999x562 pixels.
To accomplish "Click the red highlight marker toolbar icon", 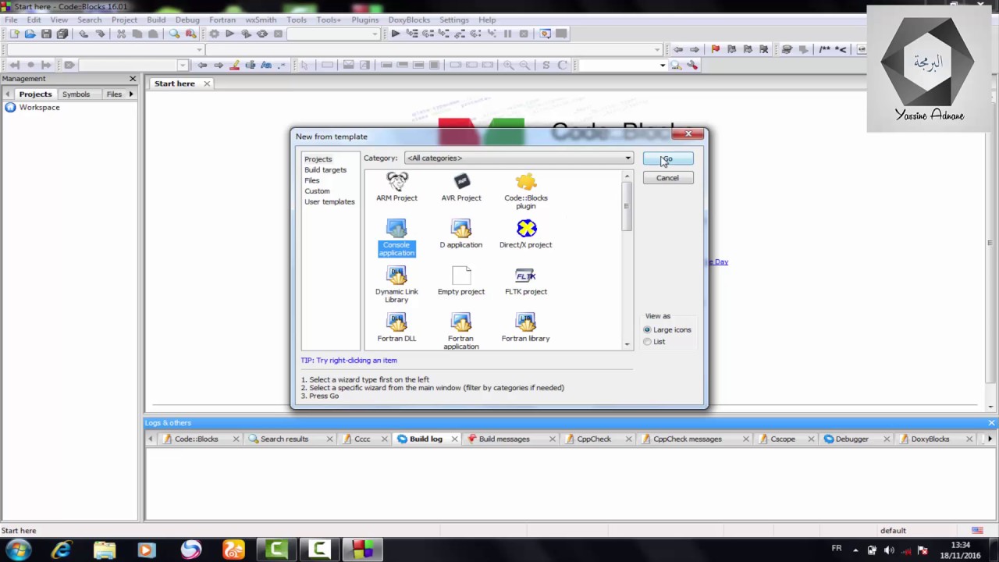I will (235, 65).
